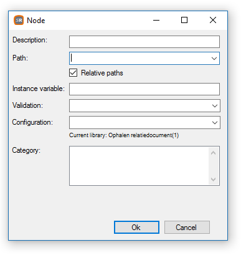Dismiss the dialog with Cancel button
Screen dimensions: 241x255
(x=187, y=228)
